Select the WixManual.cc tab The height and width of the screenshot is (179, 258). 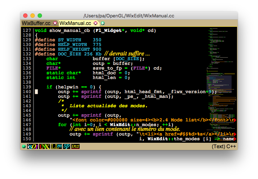coord(75,23)
